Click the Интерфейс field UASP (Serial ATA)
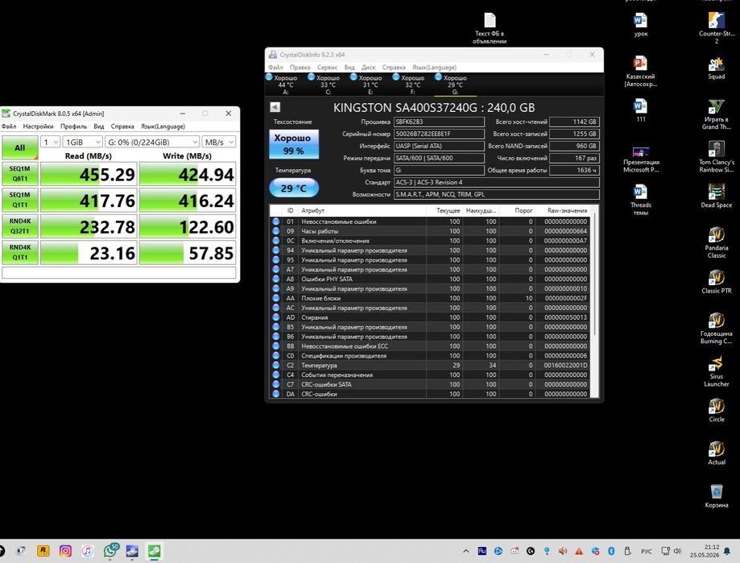 439,146
